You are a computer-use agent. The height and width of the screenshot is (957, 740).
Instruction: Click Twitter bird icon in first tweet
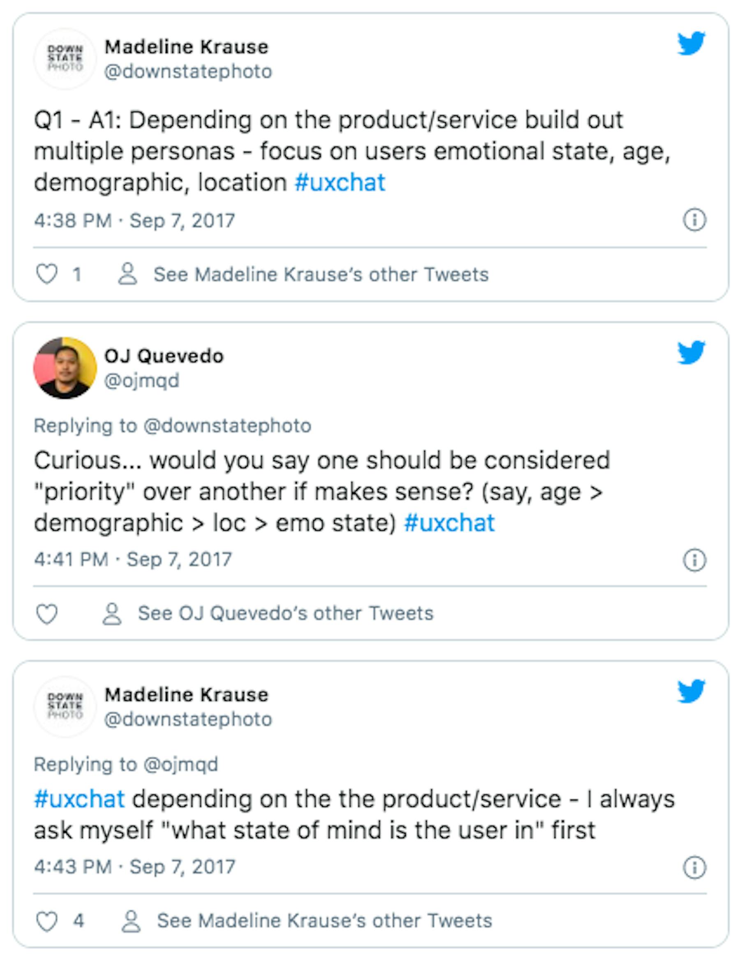tap(691, 44)
